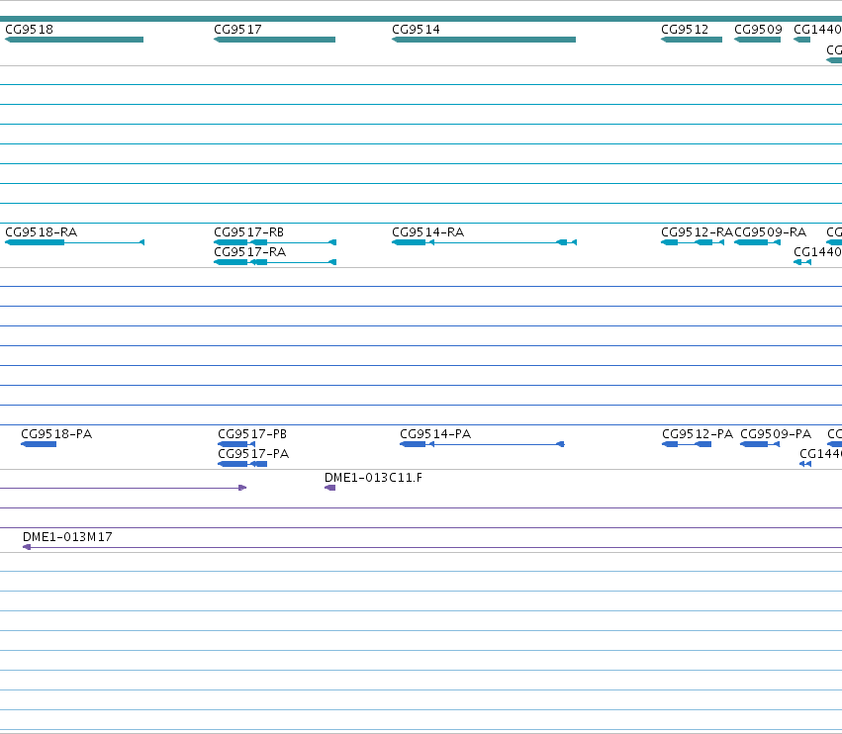Click the CG9509 gene label
This screenshot has width=842, height=734.
(x=758, y=29)
